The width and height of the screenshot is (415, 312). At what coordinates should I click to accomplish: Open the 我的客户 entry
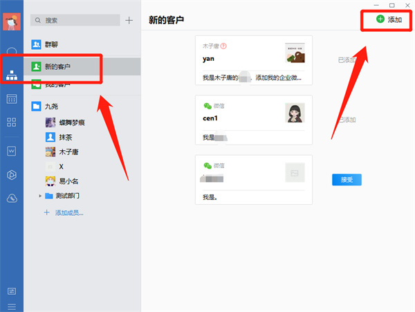point(82,84)
